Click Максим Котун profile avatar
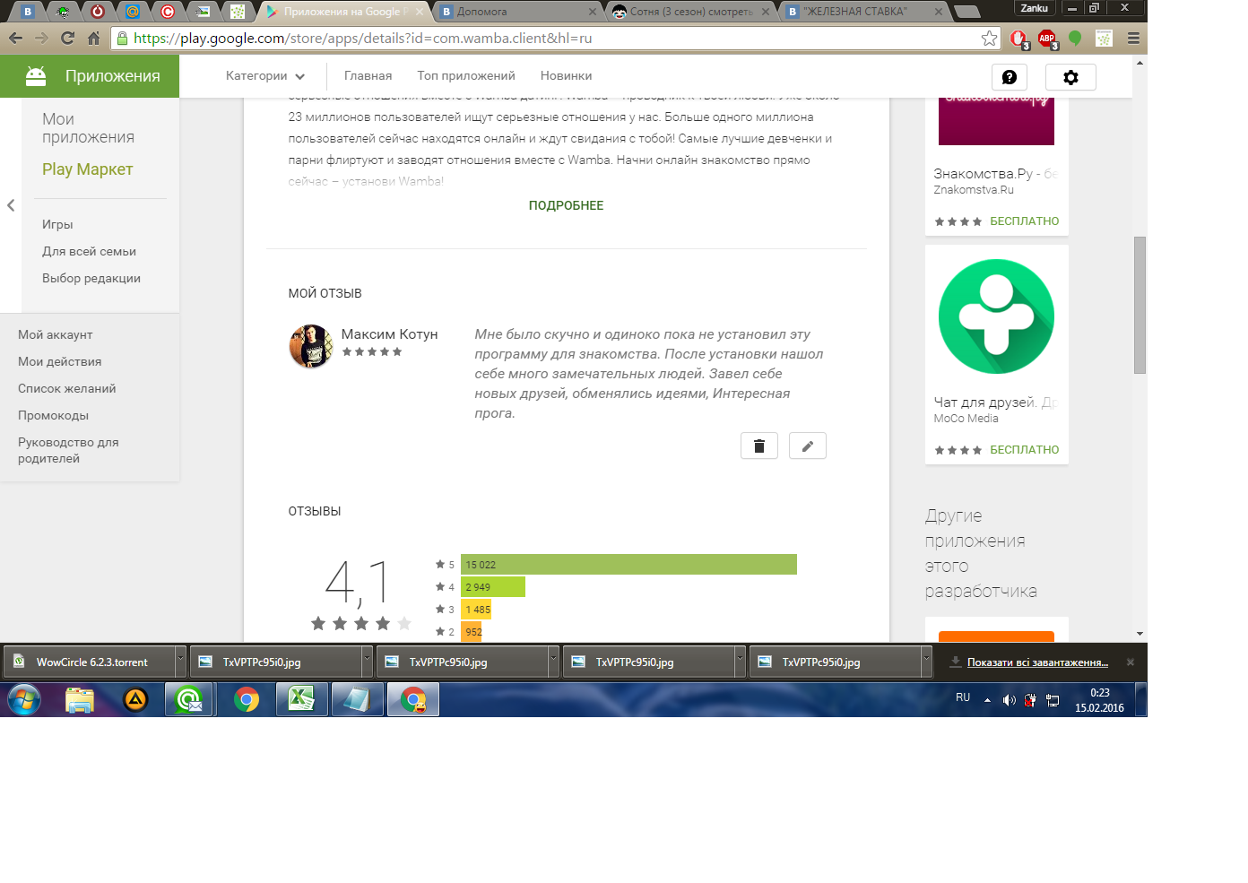Screen dimensions: 1248x883 (311, 346)
